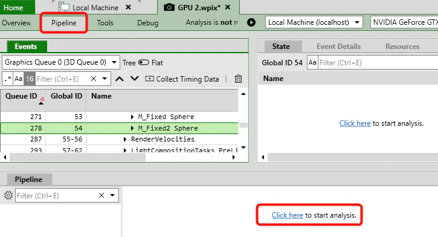Sort by the Name column in Events
Viewport: 438px width, 237px height.
(101, 96)
